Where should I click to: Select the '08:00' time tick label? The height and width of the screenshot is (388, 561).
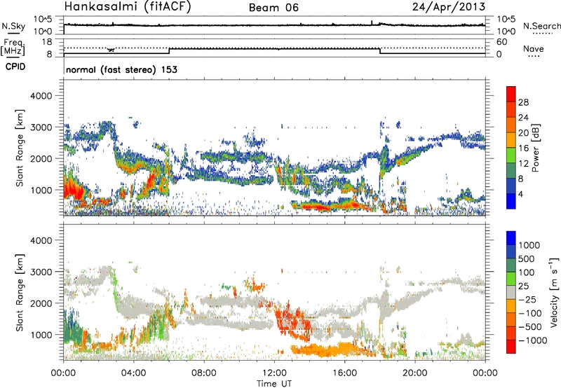pos(204,373)
